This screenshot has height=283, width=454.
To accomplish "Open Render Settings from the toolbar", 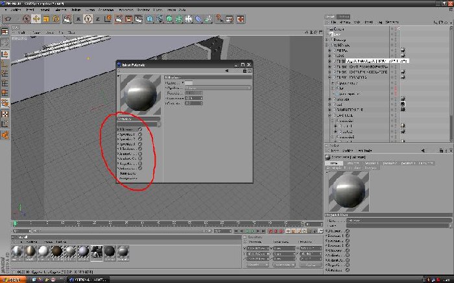I will point(138,19).
